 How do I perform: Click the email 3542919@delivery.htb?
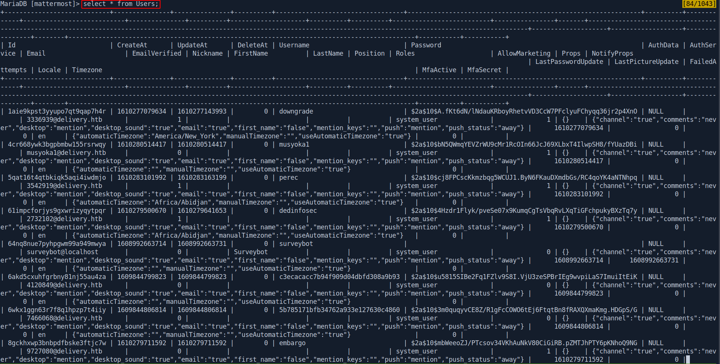point(64,186)
